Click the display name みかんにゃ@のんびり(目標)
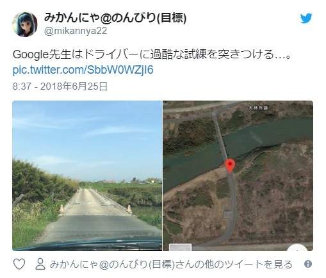326x278 pixels. click(x=115, y=18)
